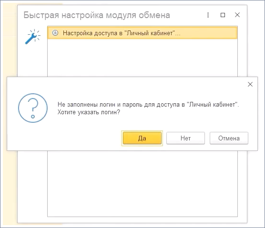Click the Отмена button
The width and height of the screenshot is (265, 228).
click(x=229, y=138)
